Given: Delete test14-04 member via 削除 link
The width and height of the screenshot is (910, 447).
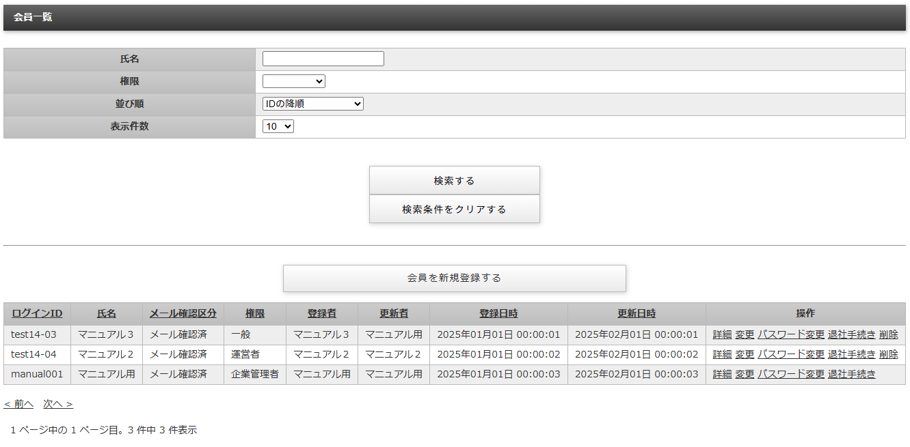Looking at the screenshot, I should [888, 355].
